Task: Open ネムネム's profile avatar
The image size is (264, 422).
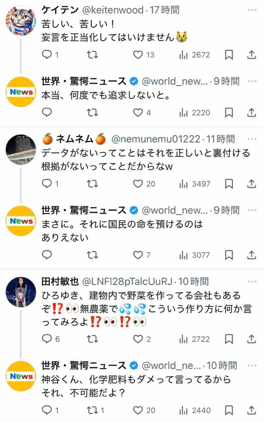Action: tap(21, 149)
